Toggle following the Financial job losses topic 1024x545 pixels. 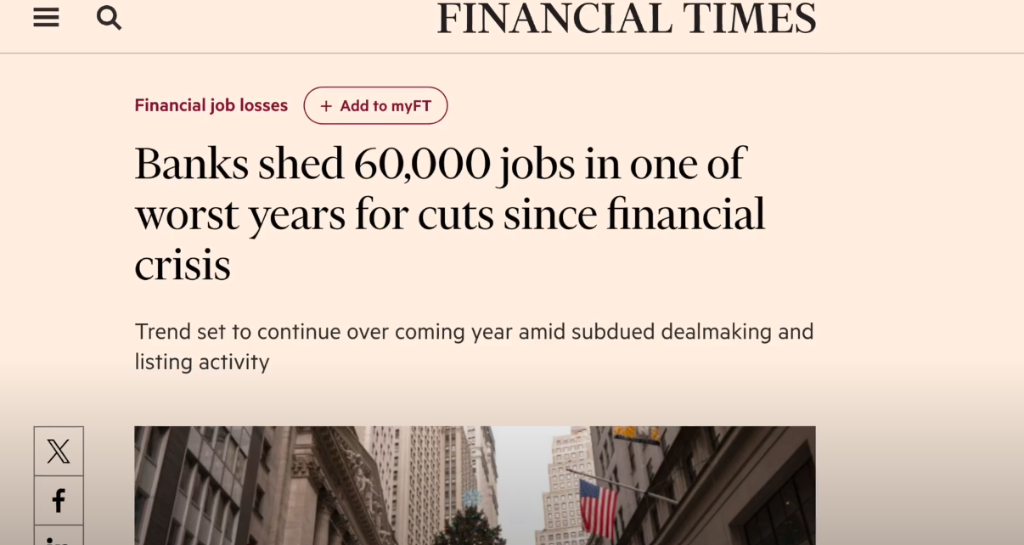point(375,105)
